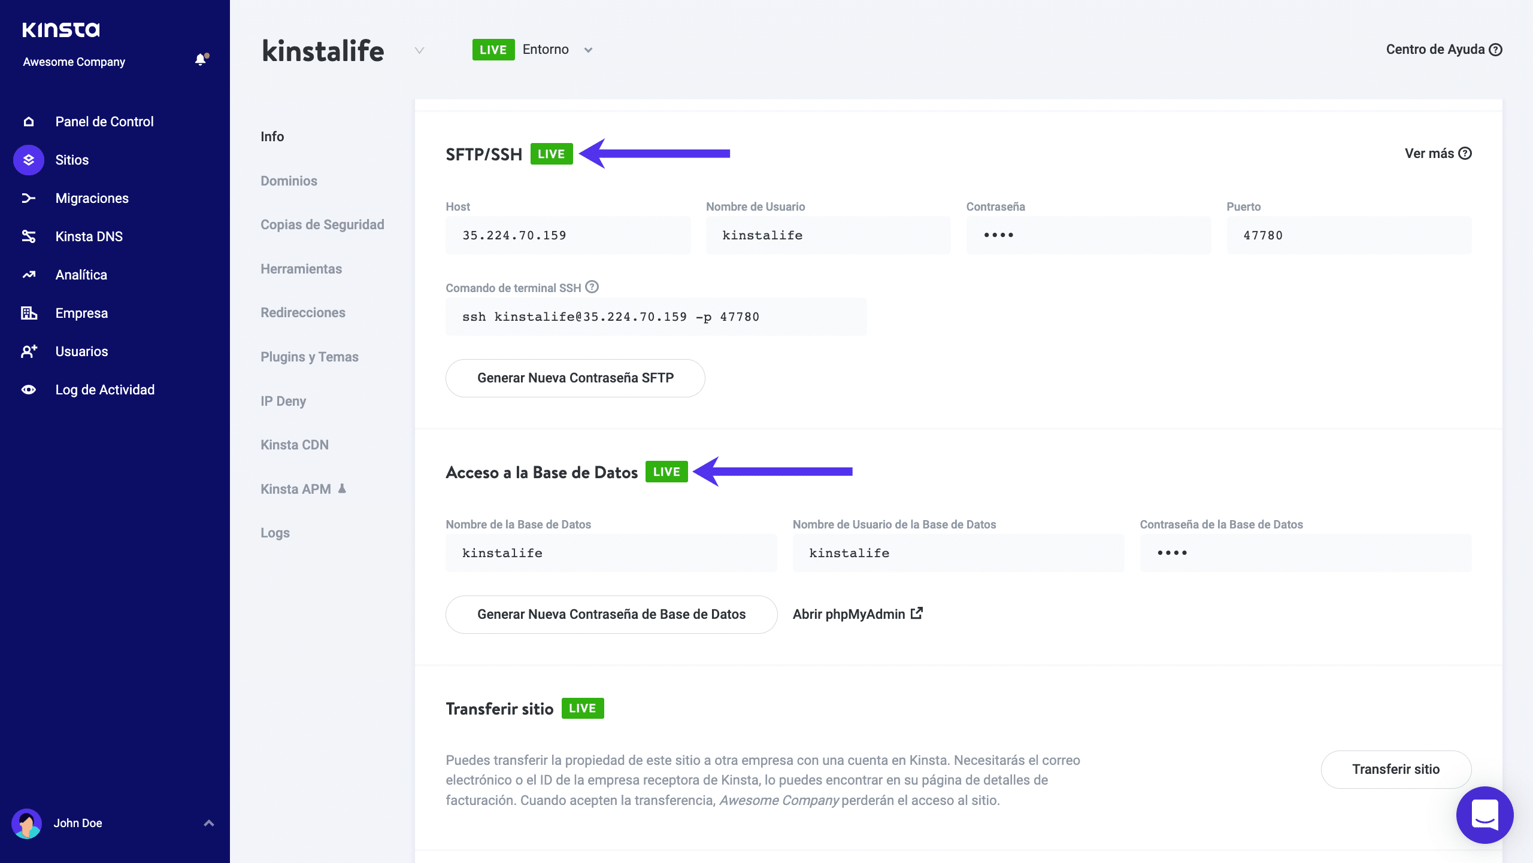Switch to the IP Deny tab

tap(283, 401)
